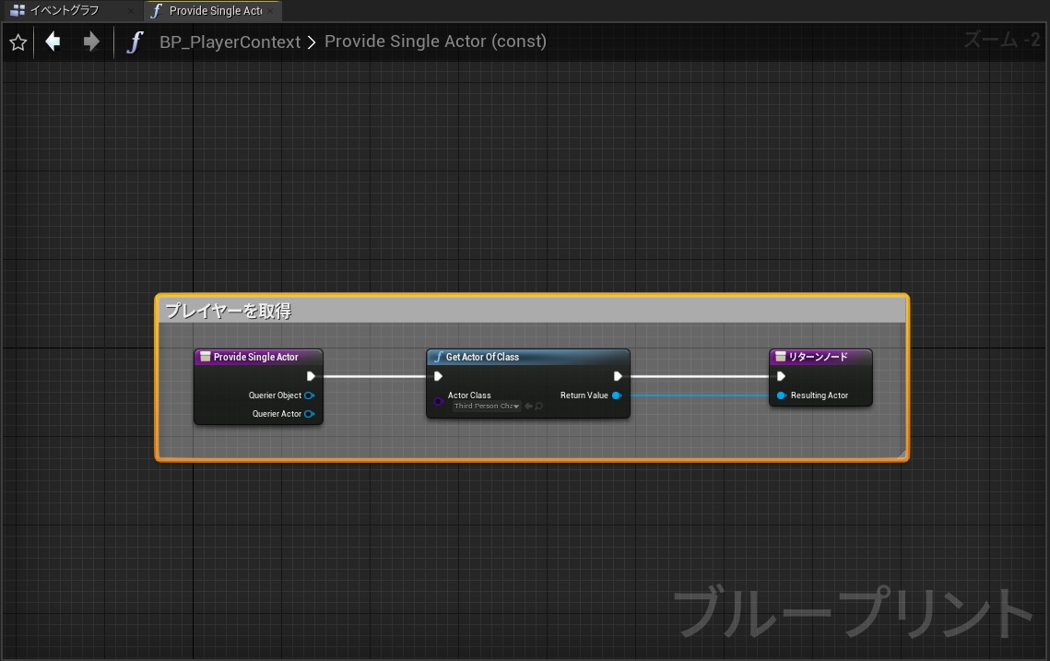Click the f function icon in the breadcrumb bar
The width and height of the screenshot is (1050, 661).
[135, 41]
